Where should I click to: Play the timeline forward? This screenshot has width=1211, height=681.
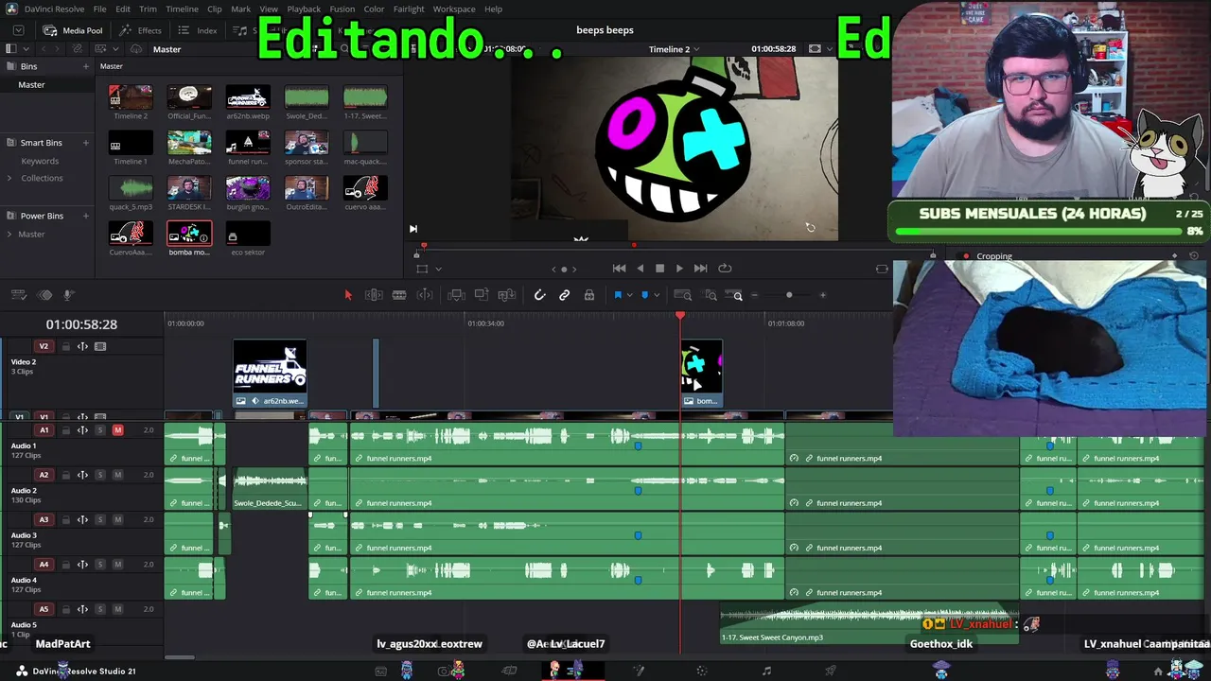point(679,269)
